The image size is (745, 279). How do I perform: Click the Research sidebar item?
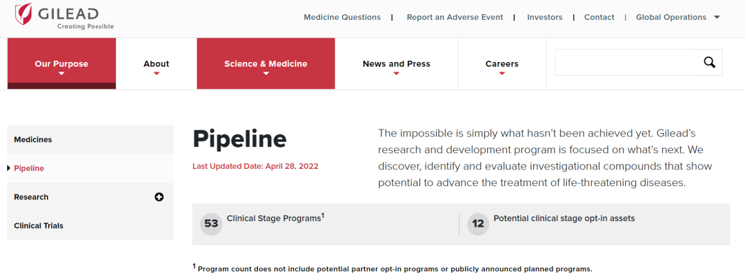tap(90, 197)
